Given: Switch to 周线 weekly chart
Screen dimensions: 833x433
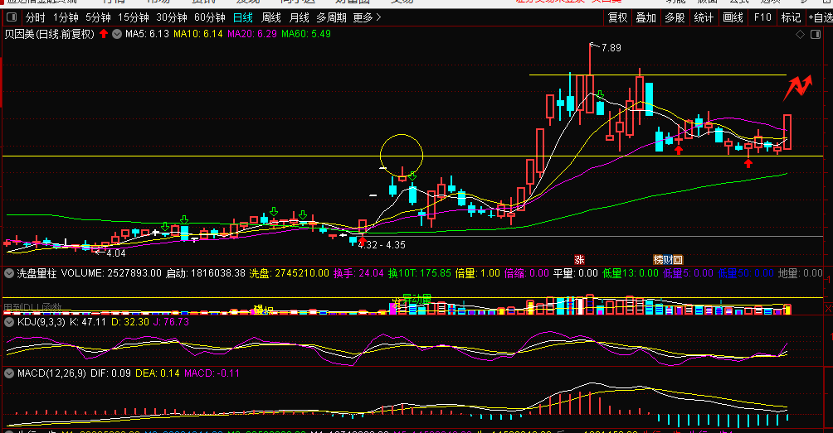Looking at the screenshot, I should [271, 17].
